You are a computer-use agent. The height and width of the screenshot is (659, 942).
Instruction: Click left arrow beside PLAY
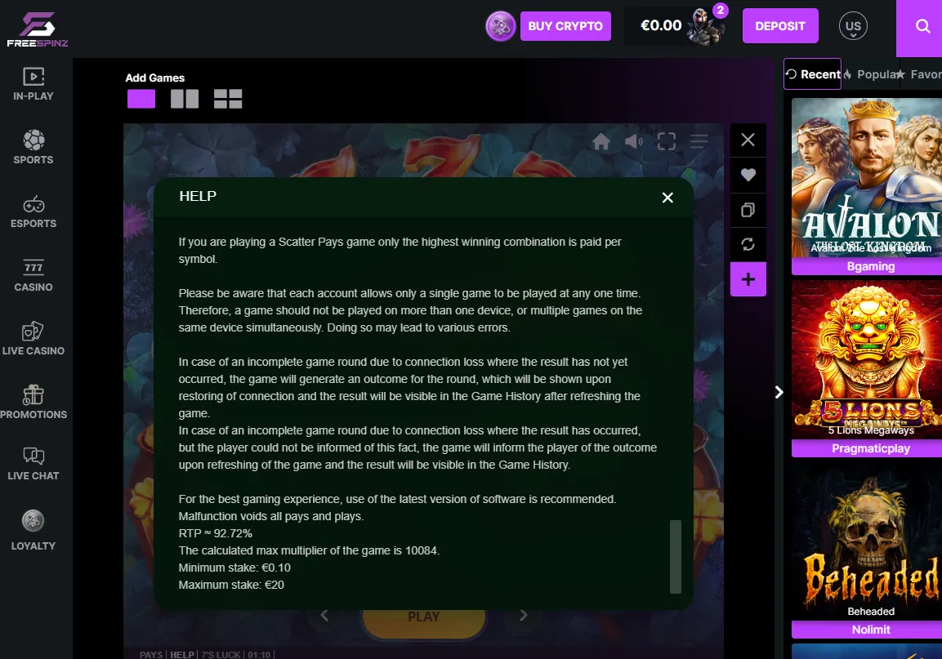(x=324, y=615)
